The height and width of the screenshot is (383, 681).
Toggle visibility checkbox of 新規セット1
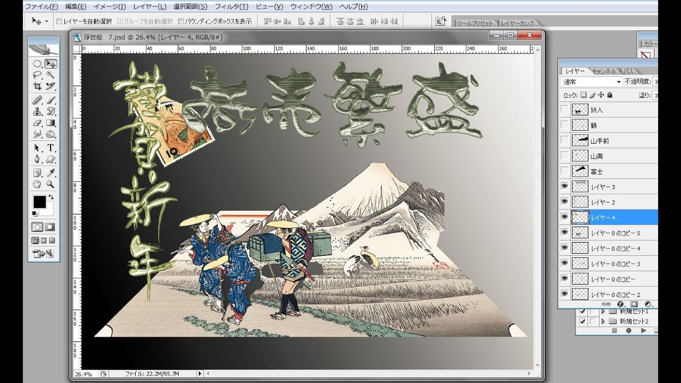click(x=583, y=312)
